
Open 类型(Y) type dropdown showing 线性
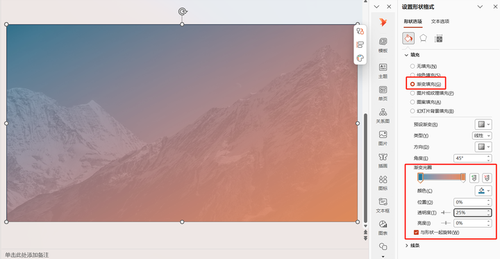(x=482, y=135)
